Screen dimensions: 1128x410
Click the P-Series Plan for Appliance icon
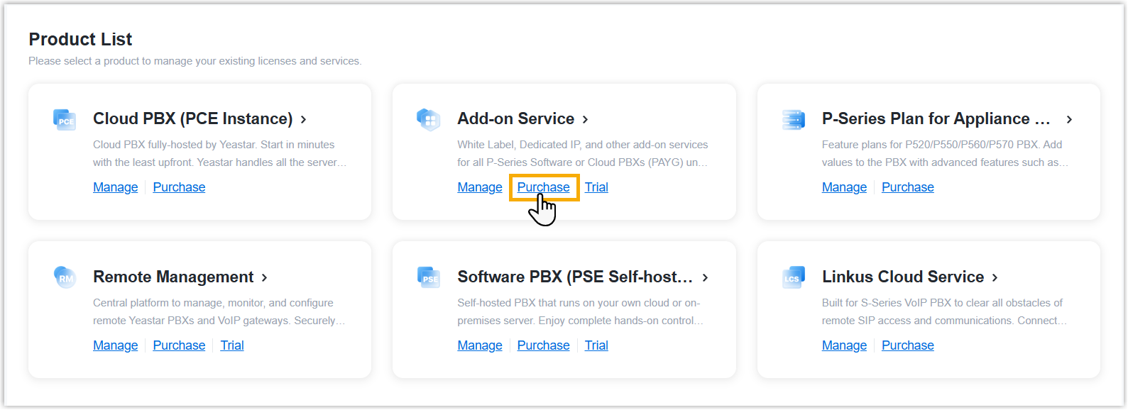pos(793,119)
